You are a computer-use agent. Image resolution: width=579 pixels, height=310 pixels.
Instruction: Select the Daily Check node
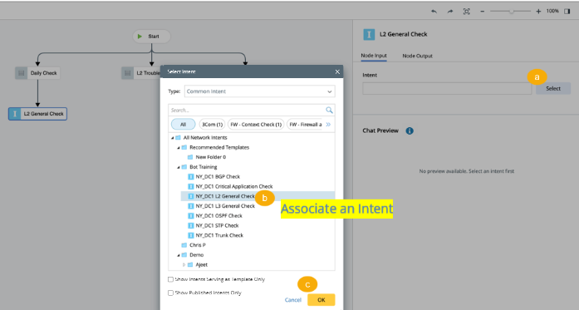(37, 73)
